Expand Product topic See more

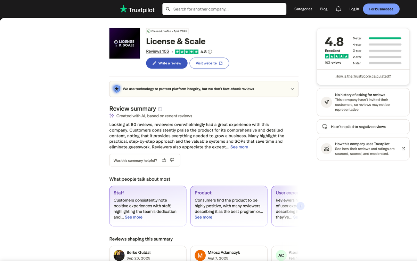[x=203, y=217]
